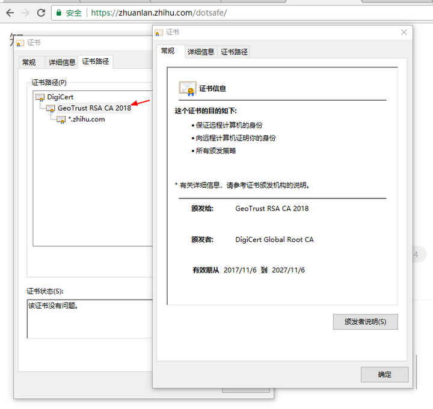Click issuer value DigiCert Global Root CA
Image resolution: width=433 pixels, height=409 pixels.
click(x=274, y=239)
